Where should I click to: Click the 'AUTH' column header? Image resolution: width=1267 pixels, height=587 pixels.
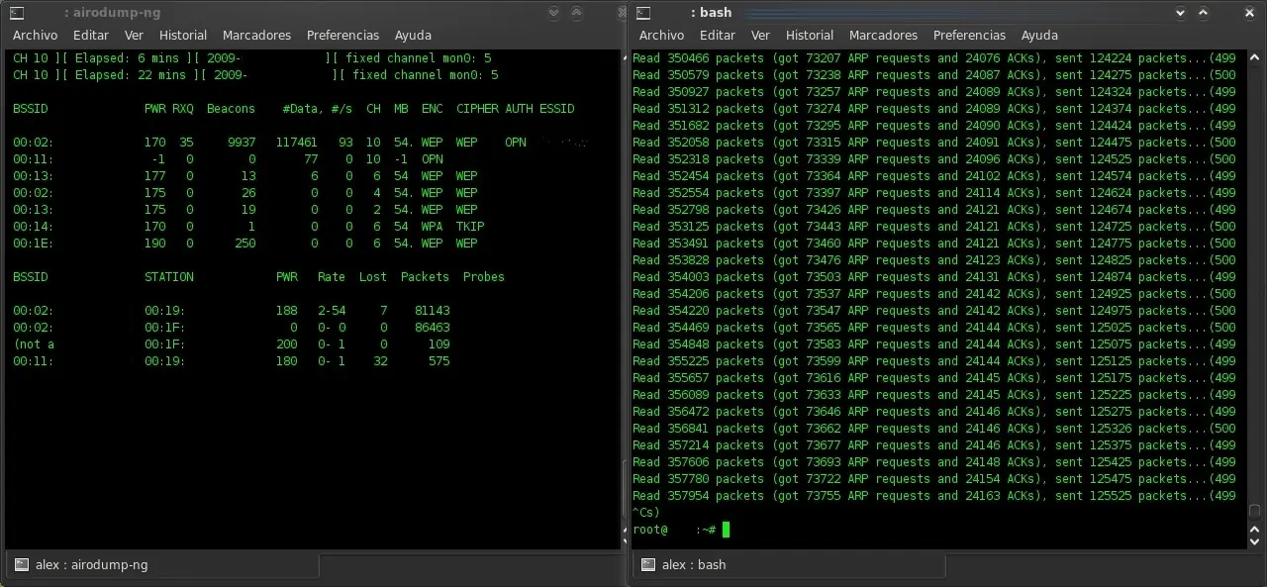[519, 109]
